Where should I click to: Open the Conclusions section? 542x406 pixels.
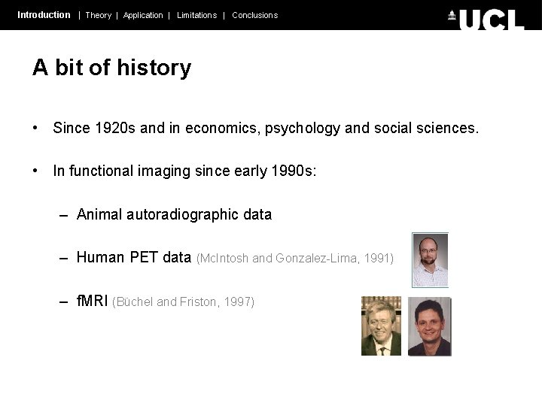255,15
